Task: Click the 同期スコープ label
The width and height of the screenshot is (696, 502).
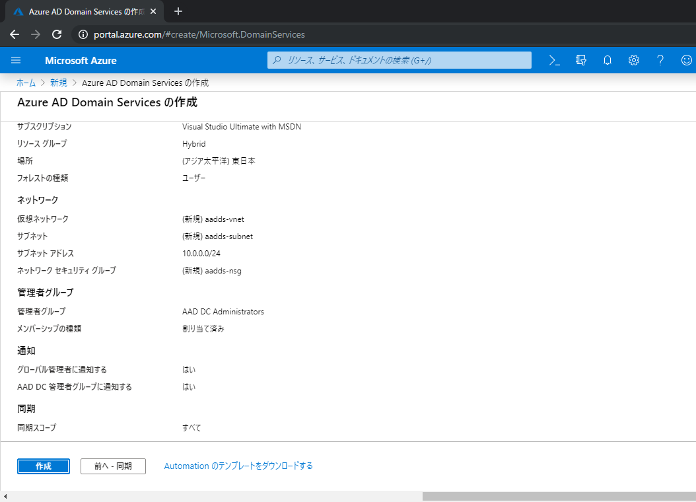Action: 37,428
